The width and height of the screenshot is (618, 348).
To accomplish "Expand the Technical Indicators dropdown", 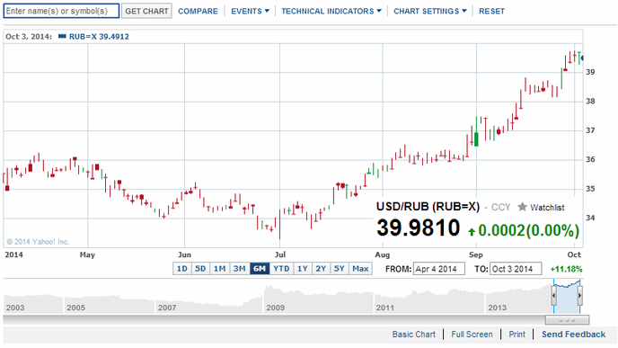I will [x=331, y=11].
